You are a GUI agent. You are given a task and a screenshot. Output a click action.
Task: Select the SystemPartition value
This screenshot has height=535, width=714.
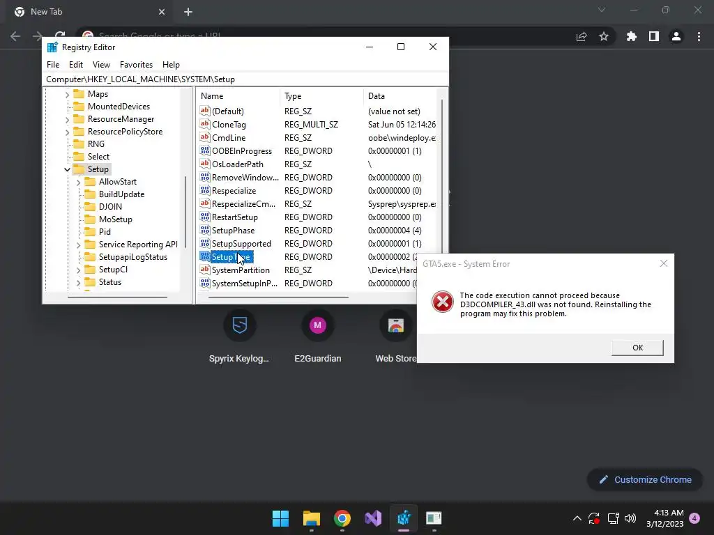(x=241, y=270)
